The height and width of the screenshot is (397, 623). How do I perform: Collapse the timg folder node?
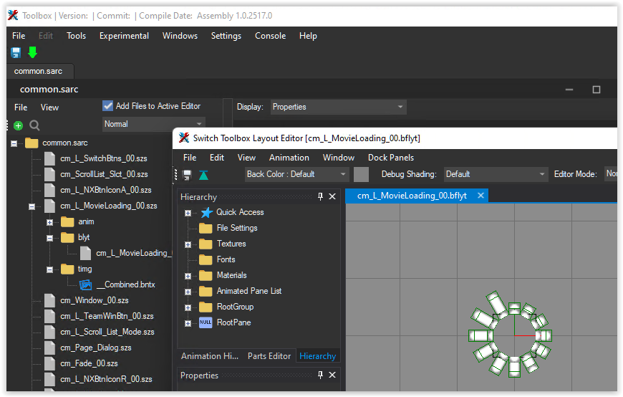(49, 269)
